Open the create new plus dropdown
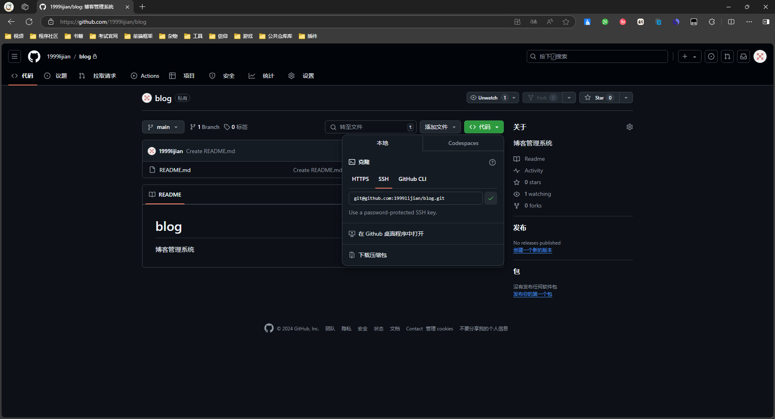775x419 pixels. click(x=689, y=56)
